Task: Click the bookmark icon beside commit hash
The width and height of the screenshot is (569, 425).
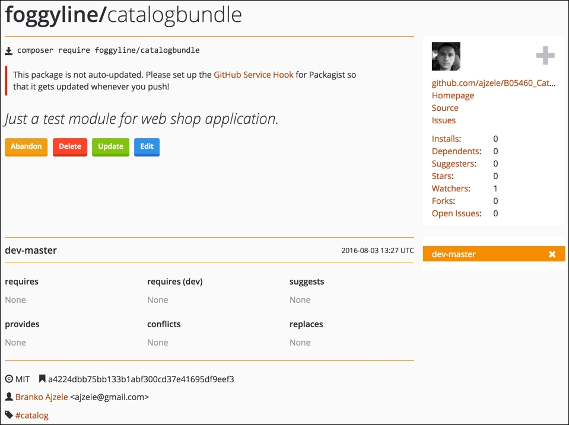Action: coord(42,379)
